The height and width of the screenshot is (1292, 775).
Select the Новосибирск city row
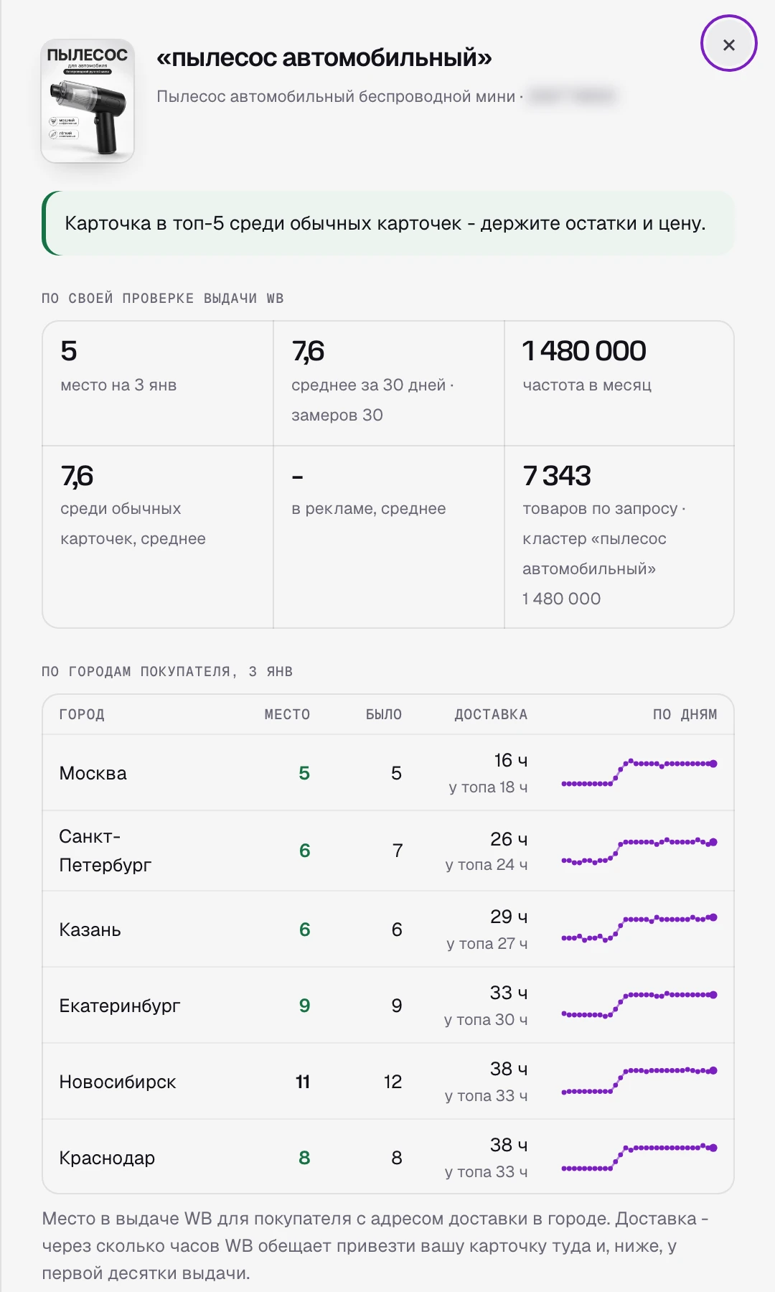coord(387,1082)
